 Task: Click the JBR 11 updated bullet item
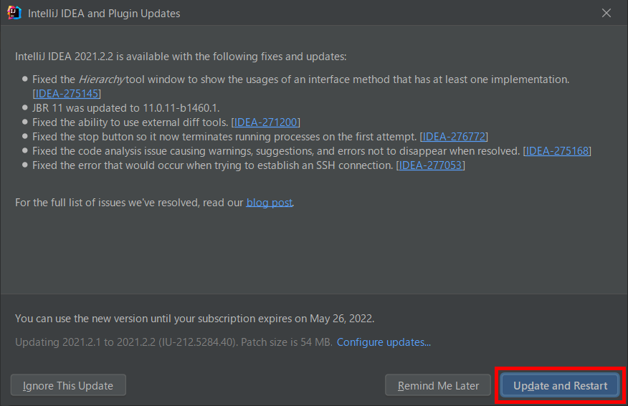pyautogui.click(x=125, y=108)
